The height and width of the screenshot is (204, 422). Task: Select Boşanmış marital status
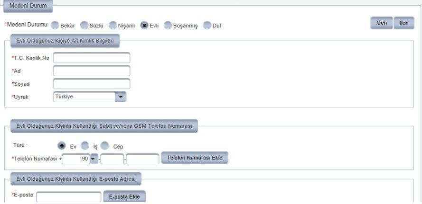[x=168, y=25]
